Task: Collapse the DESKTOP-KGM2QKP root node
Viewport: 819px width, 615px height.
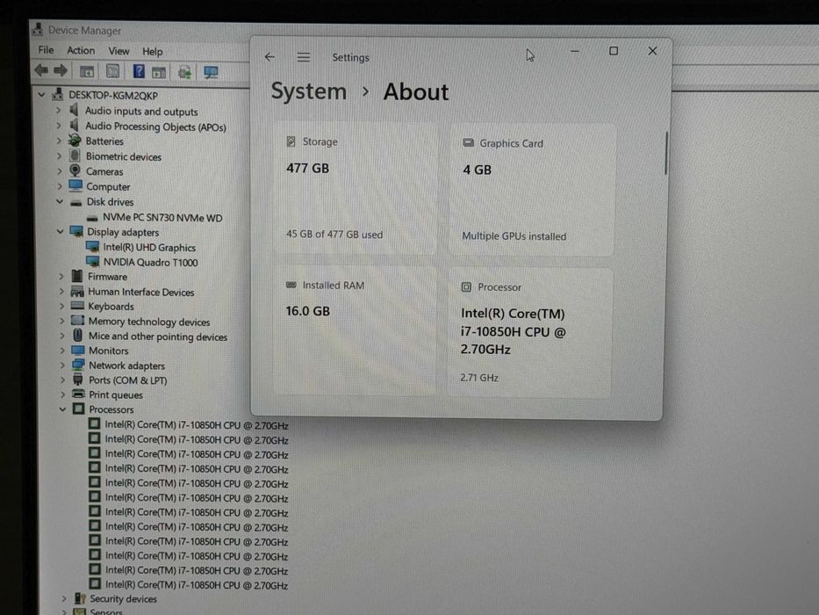Action: coord(41,95)
